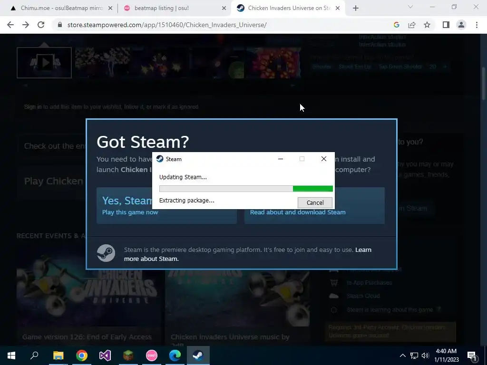Open Learn more about Steam link
Viewport: 487px width, 365px height.
(247, 254)
